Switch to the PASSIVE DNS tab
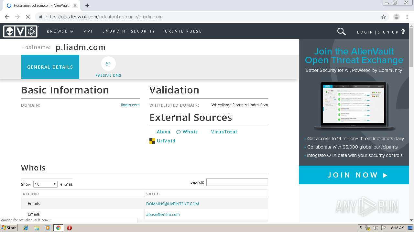This screenshot has width=414, height=232. (108, 67)
